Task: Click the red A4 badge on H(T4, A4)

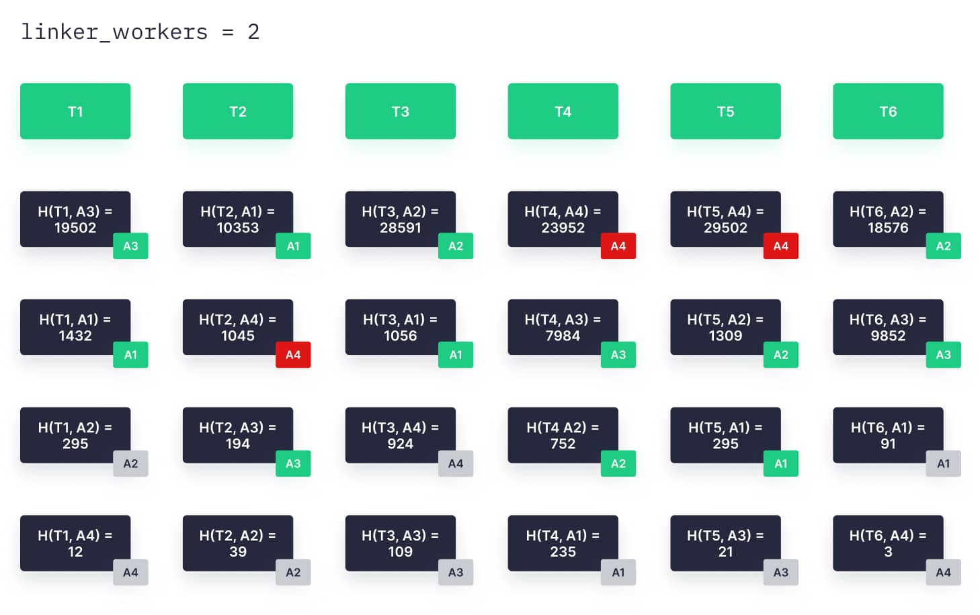Action: pyautogui.click(x=618, y=246)
